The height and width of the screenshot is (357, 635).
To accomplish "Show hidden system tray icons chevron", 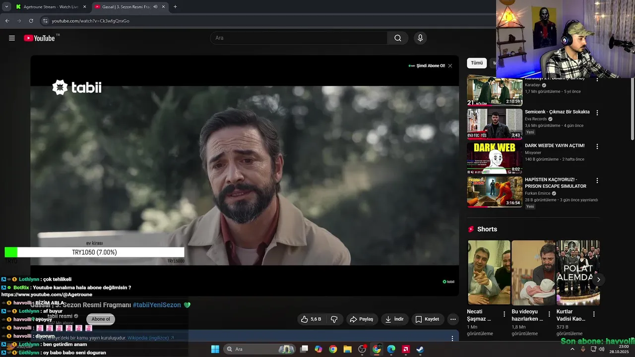I will pyautogui.click(x=572, y=349).
